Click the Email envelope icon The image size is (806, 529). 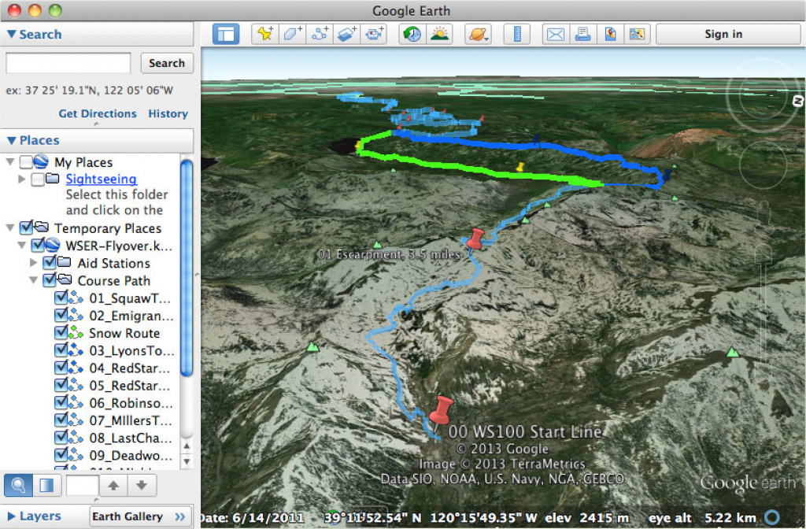[x=556, y=34]
